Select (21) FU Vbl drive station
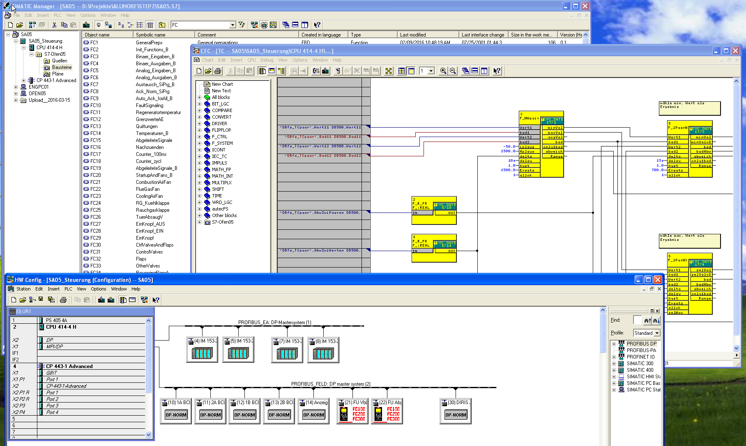This screenshot has width=746, height=446. 352,411
